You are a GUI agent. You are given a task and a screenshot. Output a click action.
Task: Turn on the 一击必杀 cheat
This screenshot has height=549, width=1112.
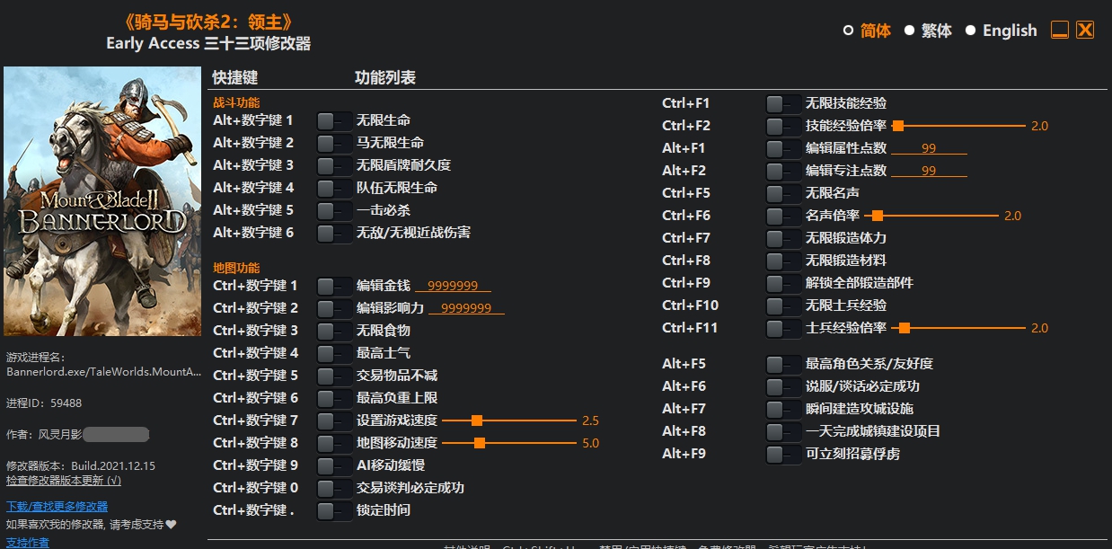[x=334, y=209]
